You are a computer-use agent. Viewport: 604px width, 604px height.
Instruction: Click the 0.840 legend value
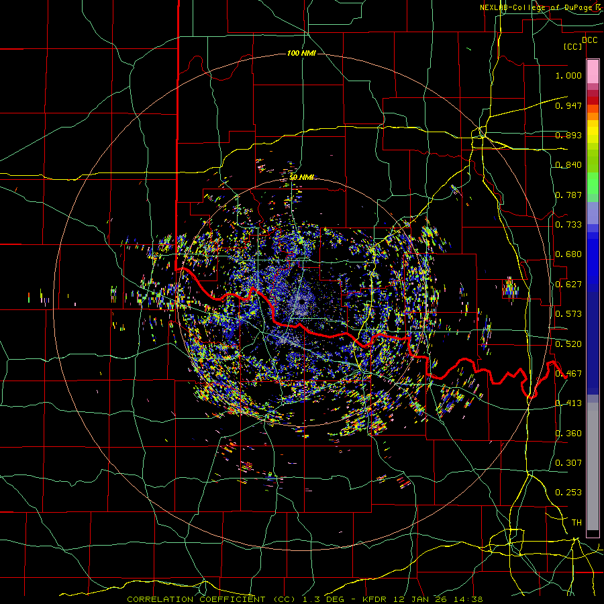pos(568,165)
